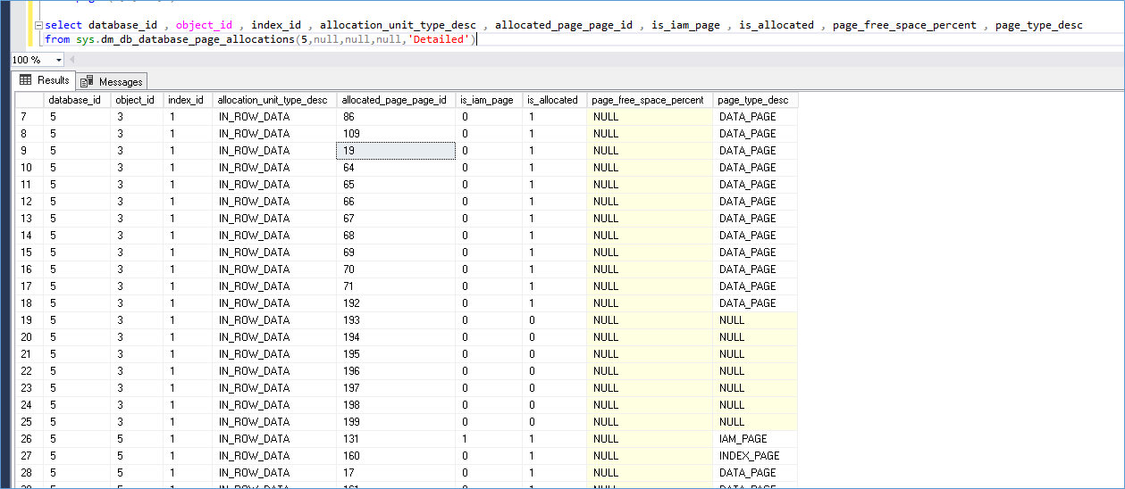Image resolution: width=1125 pixels, height=489 pixels.
Task: Click the cell with page id 131
Action: pyautogui.click(x=396, y=439)
